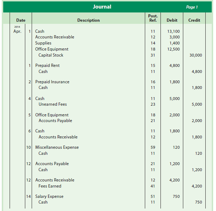Select the Debit column header
The image size is (216, 211).
(172, 20)
